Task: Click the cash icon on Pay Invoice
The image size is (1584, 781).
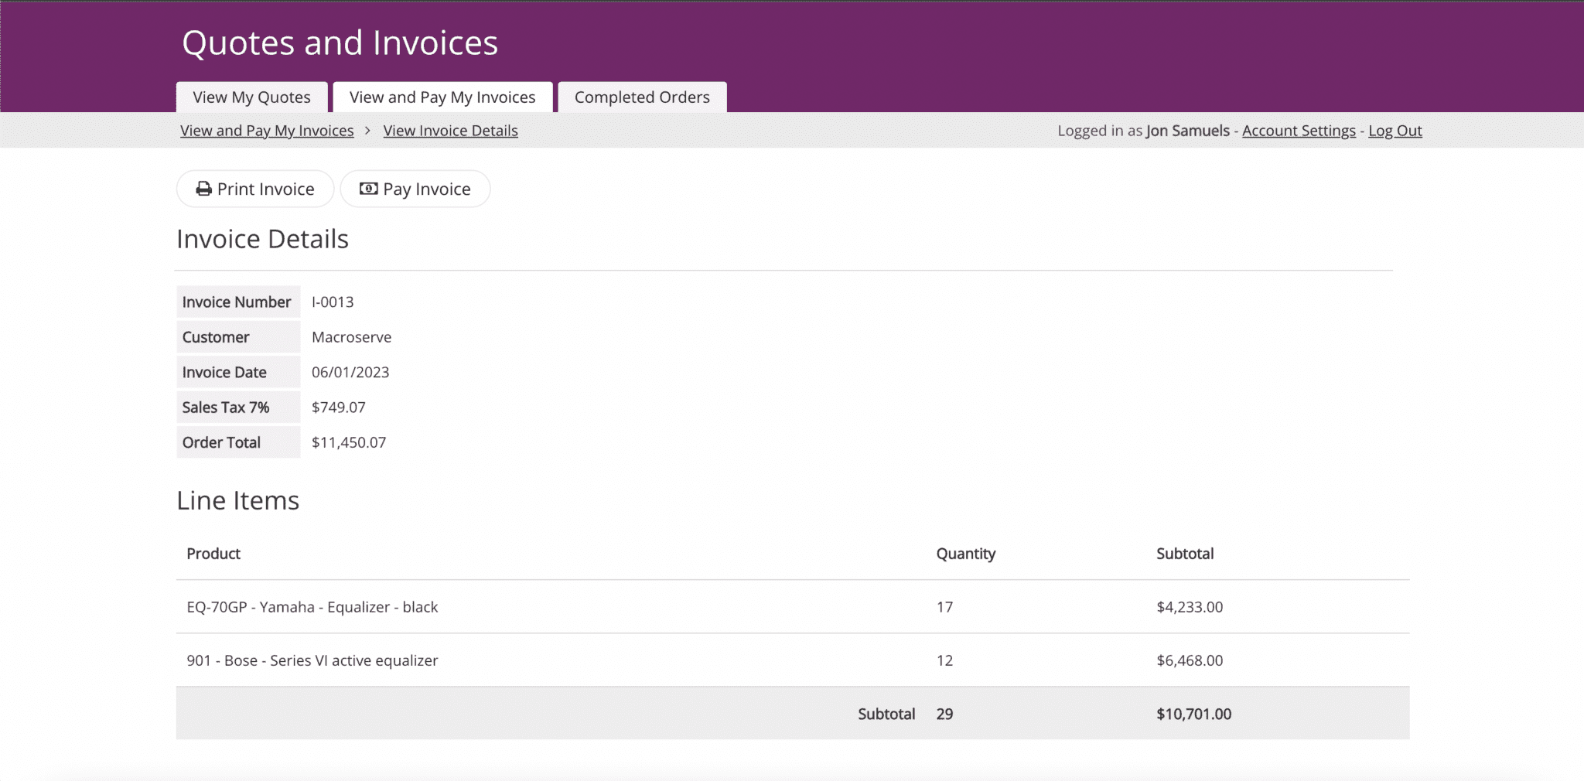Action: point(369,188)
